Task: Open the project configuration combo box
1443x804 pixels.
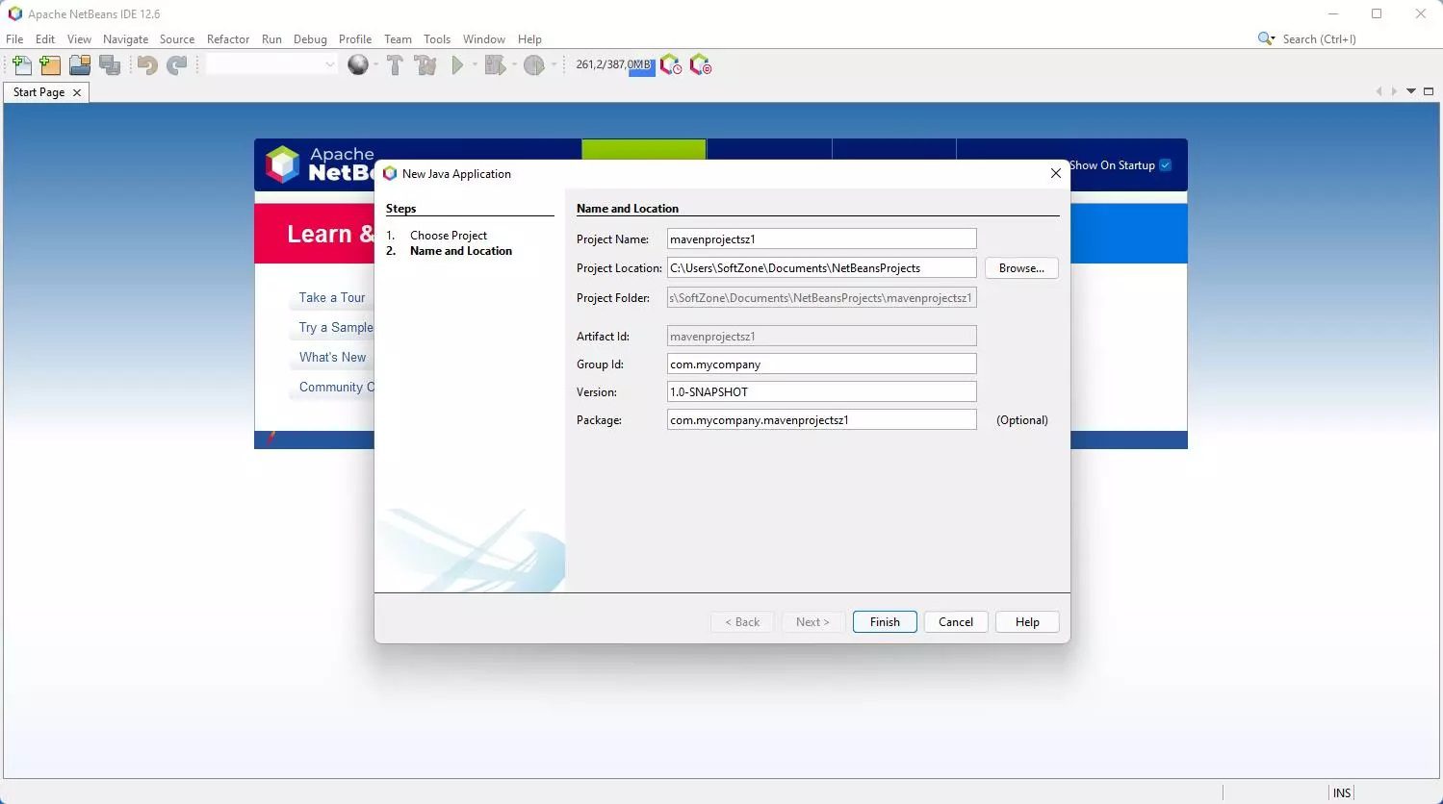Action: pyautogui.click(x=270, y=64)
